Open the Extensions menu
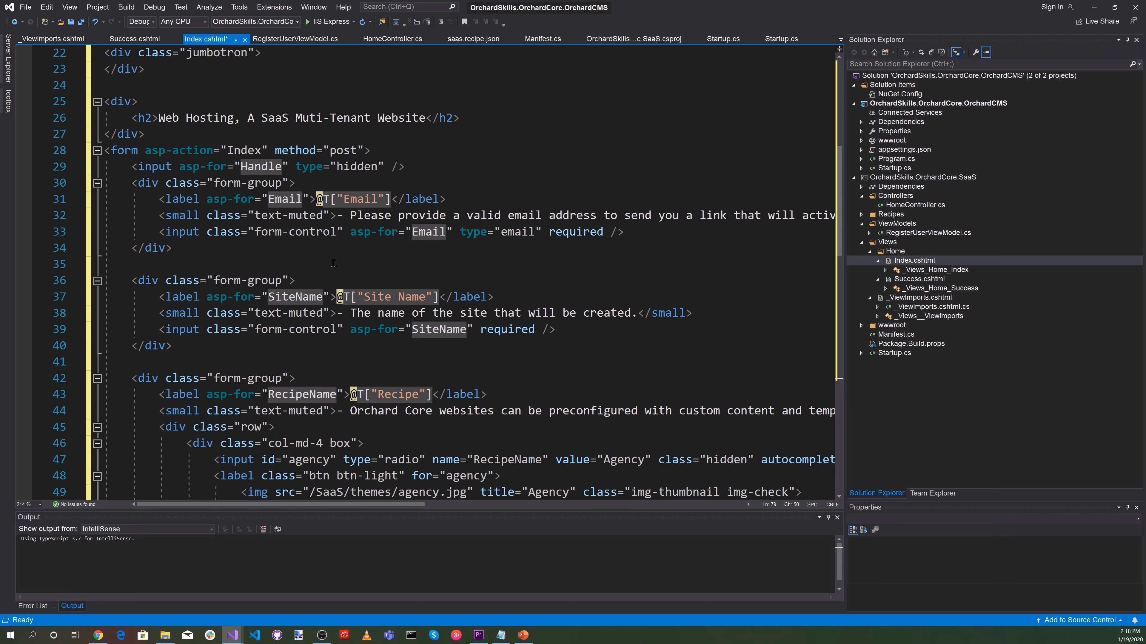The width and height of the screenshot is (1146, 644). [274, 7]
